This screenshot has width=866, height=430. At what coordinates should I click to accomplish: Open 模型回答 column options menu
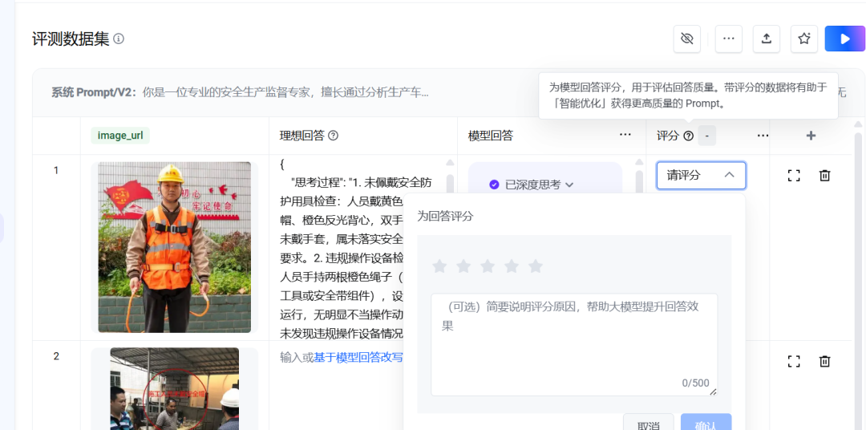(625, 135)
